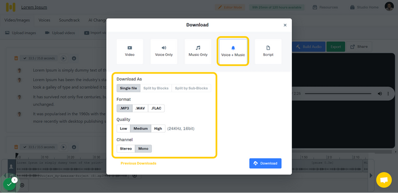Image resolution: width=398 pixels, height=193 pixels.
Task: Select the Voice + Music download card
Action: click(x=233, y=51)
